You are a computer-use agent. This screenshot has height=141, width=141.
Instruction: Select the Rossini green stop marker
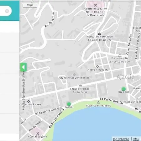point(69,104)
